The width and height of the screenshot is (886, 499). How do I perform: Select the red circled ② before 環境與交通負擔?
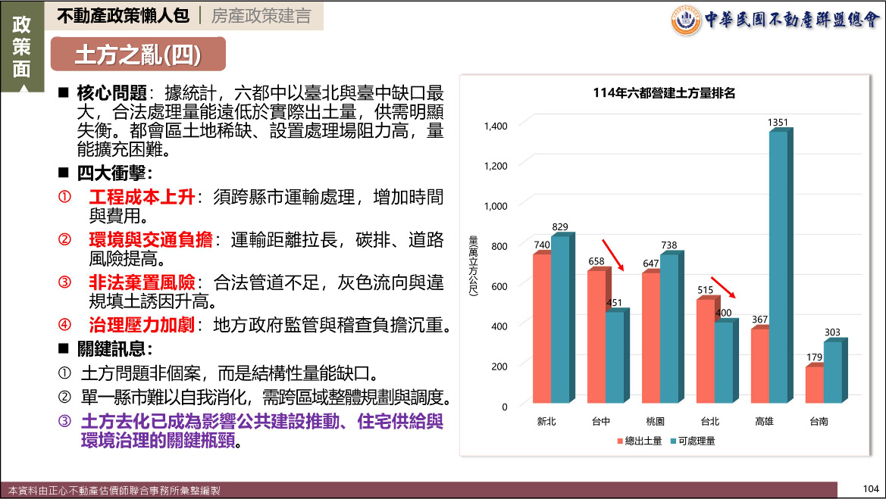[x=65, y=240]
